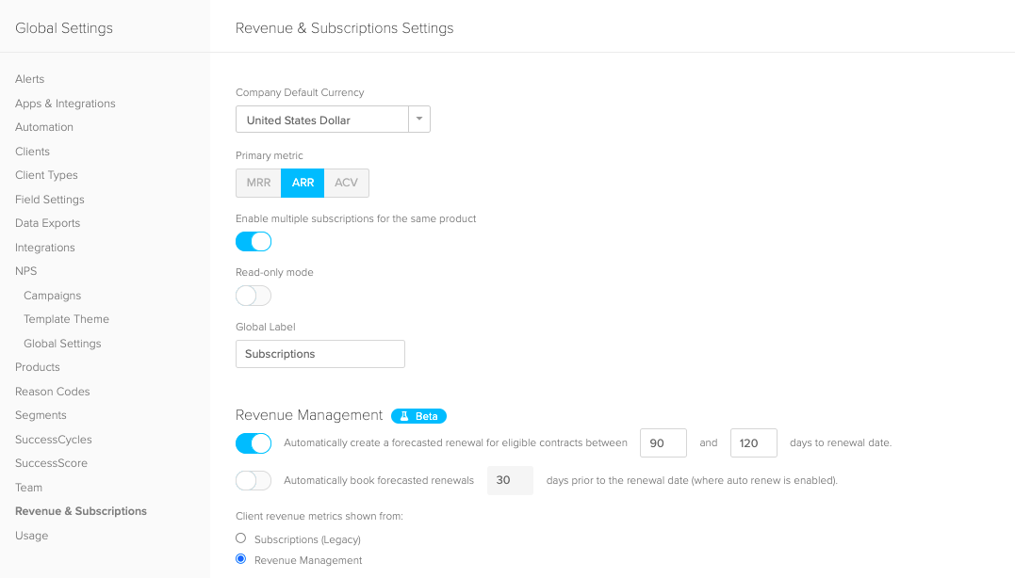Viewport: 1015px width, 578px height.
Task: Open SuccessCycles settings
Action: point(54,440)
